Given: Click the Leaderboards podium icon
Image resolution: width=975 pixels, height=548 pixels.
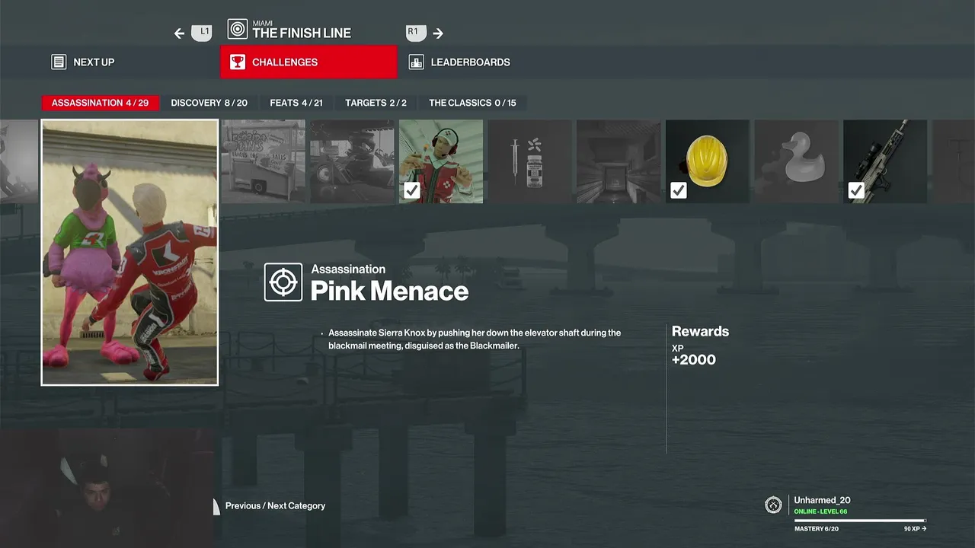Looking at the screenshot, I should pos(416,62).
